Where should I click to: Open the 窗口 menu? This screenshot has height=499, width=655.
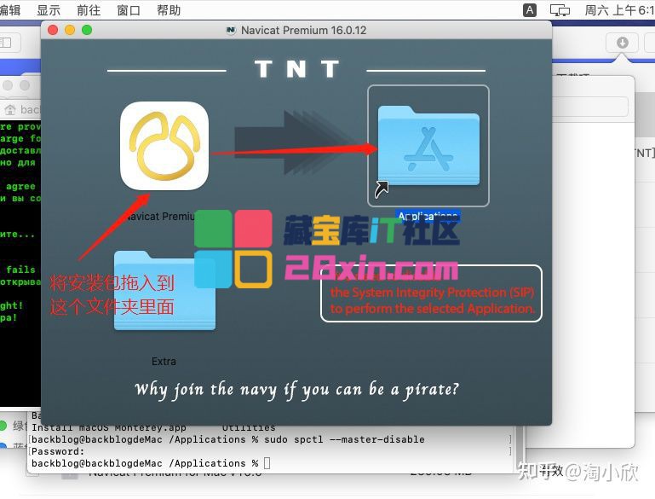[x=129, y=10]
